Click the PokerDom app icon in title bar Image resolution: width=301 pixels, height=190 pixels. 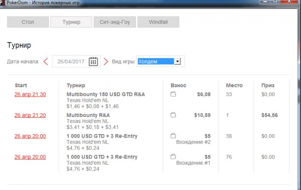coord(2,3)
